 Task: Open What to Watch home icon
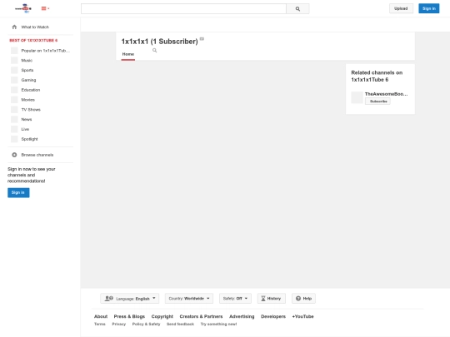14,27
